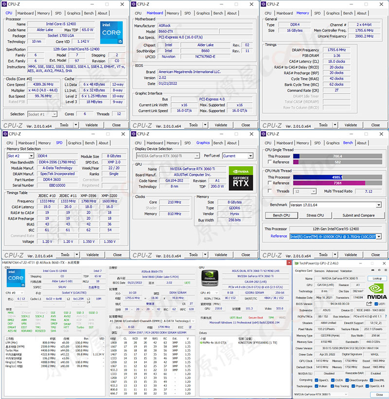Image resolution: width=389 pixels, height=399 pixels.
Task: Open the GPU #0 selector in HWiNFO64
Action: (x=210, y=293)
